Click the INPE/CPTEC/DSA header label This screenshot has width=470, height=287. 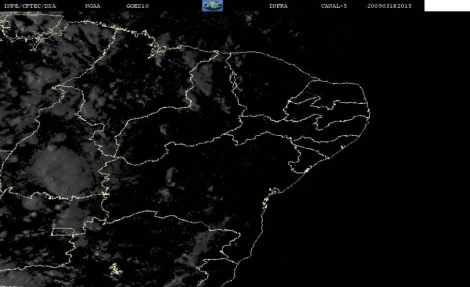point(30,6)
